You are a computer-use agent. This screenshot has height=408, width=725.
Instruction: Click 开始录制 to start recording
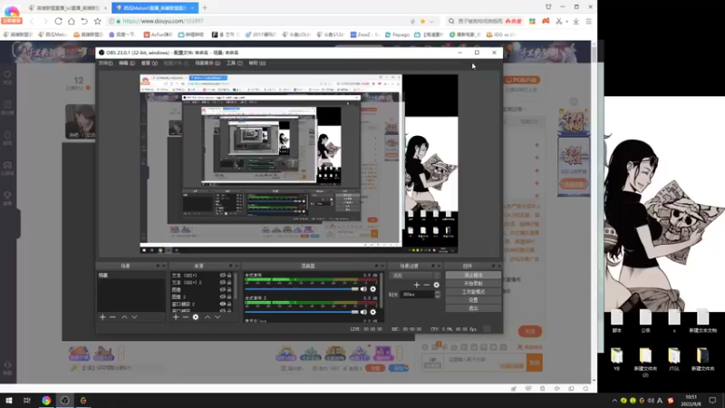(x=473, y=284)
